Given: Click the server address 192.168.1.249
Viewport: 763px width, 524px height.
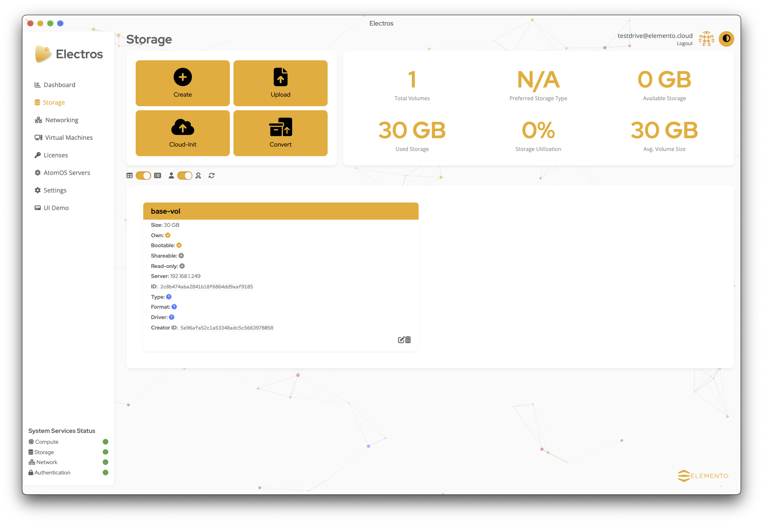Looking at the screenshot, I should 185,276.
